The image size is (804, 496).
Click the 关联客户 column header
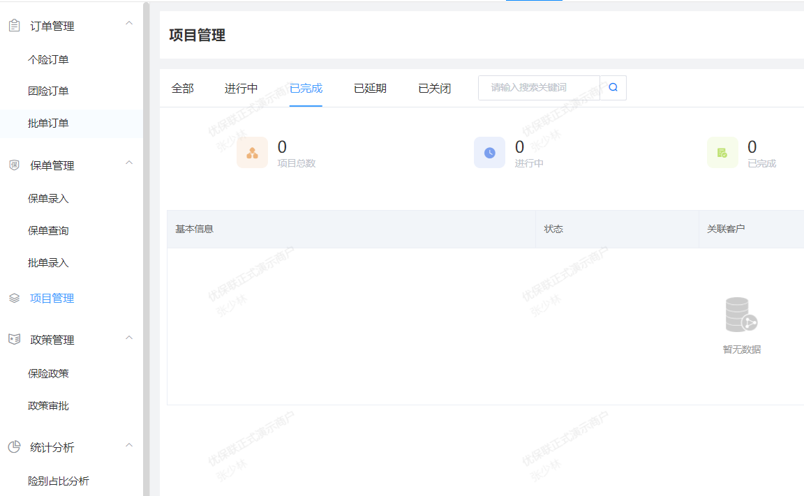point(726,229)
